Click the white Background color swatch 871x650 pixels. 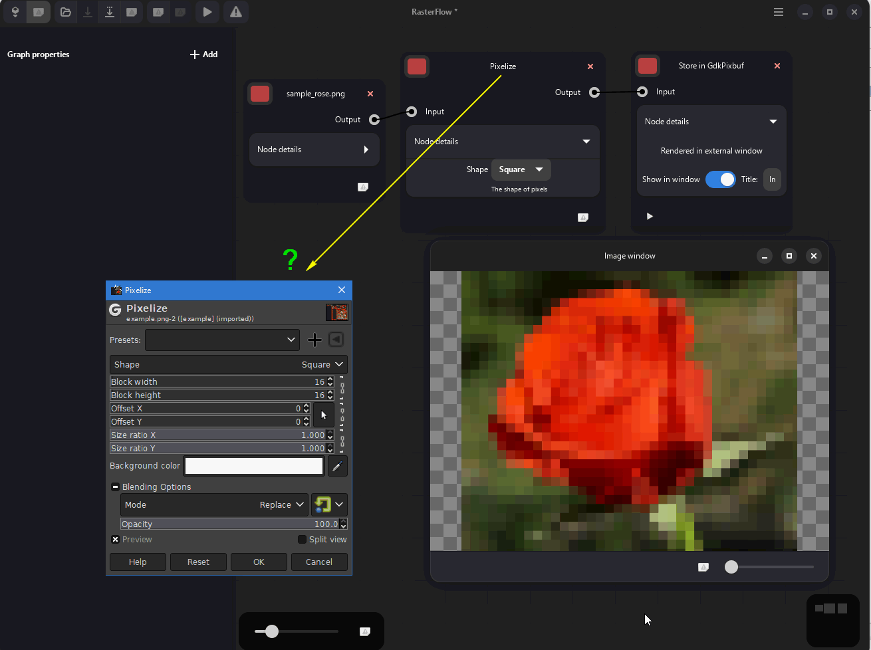(x=254, y=466)
